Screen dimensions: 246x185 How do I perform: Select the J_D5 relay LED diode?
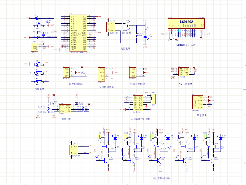221,138
